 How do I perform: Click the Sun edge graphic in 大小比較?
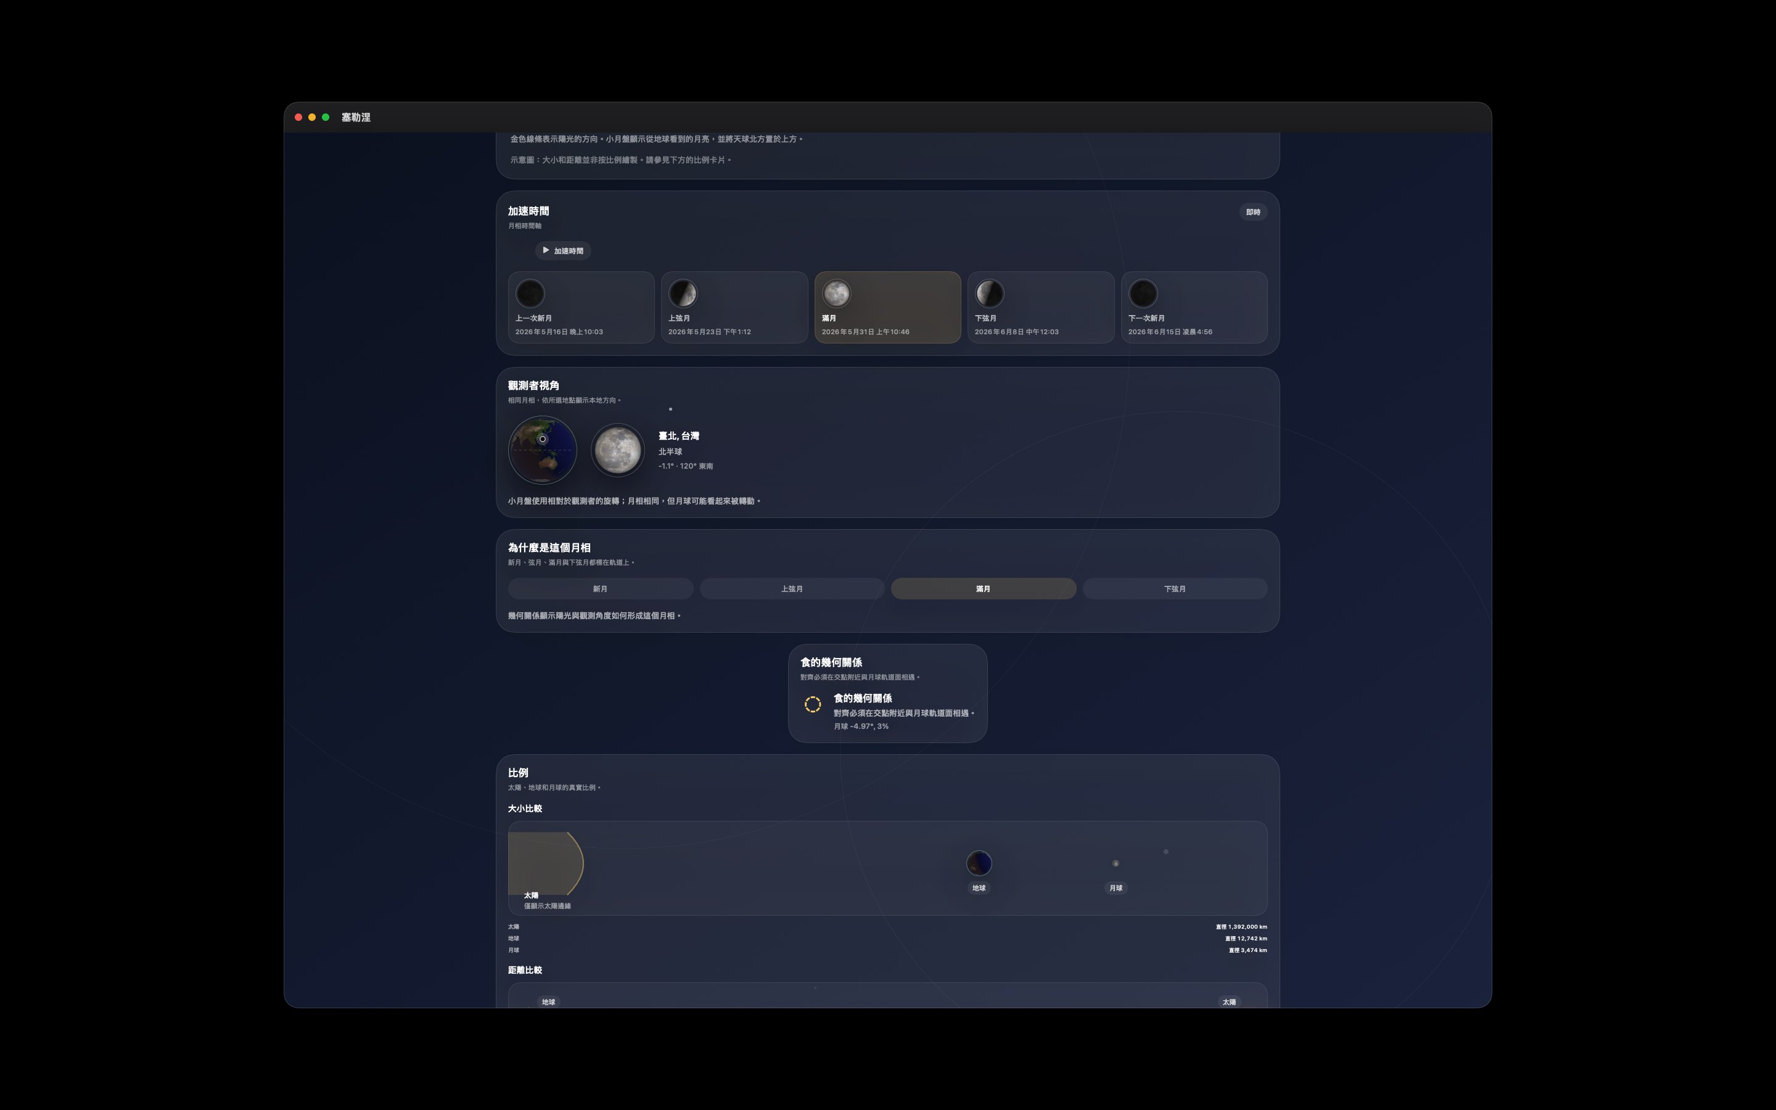[x=546, y=863]
